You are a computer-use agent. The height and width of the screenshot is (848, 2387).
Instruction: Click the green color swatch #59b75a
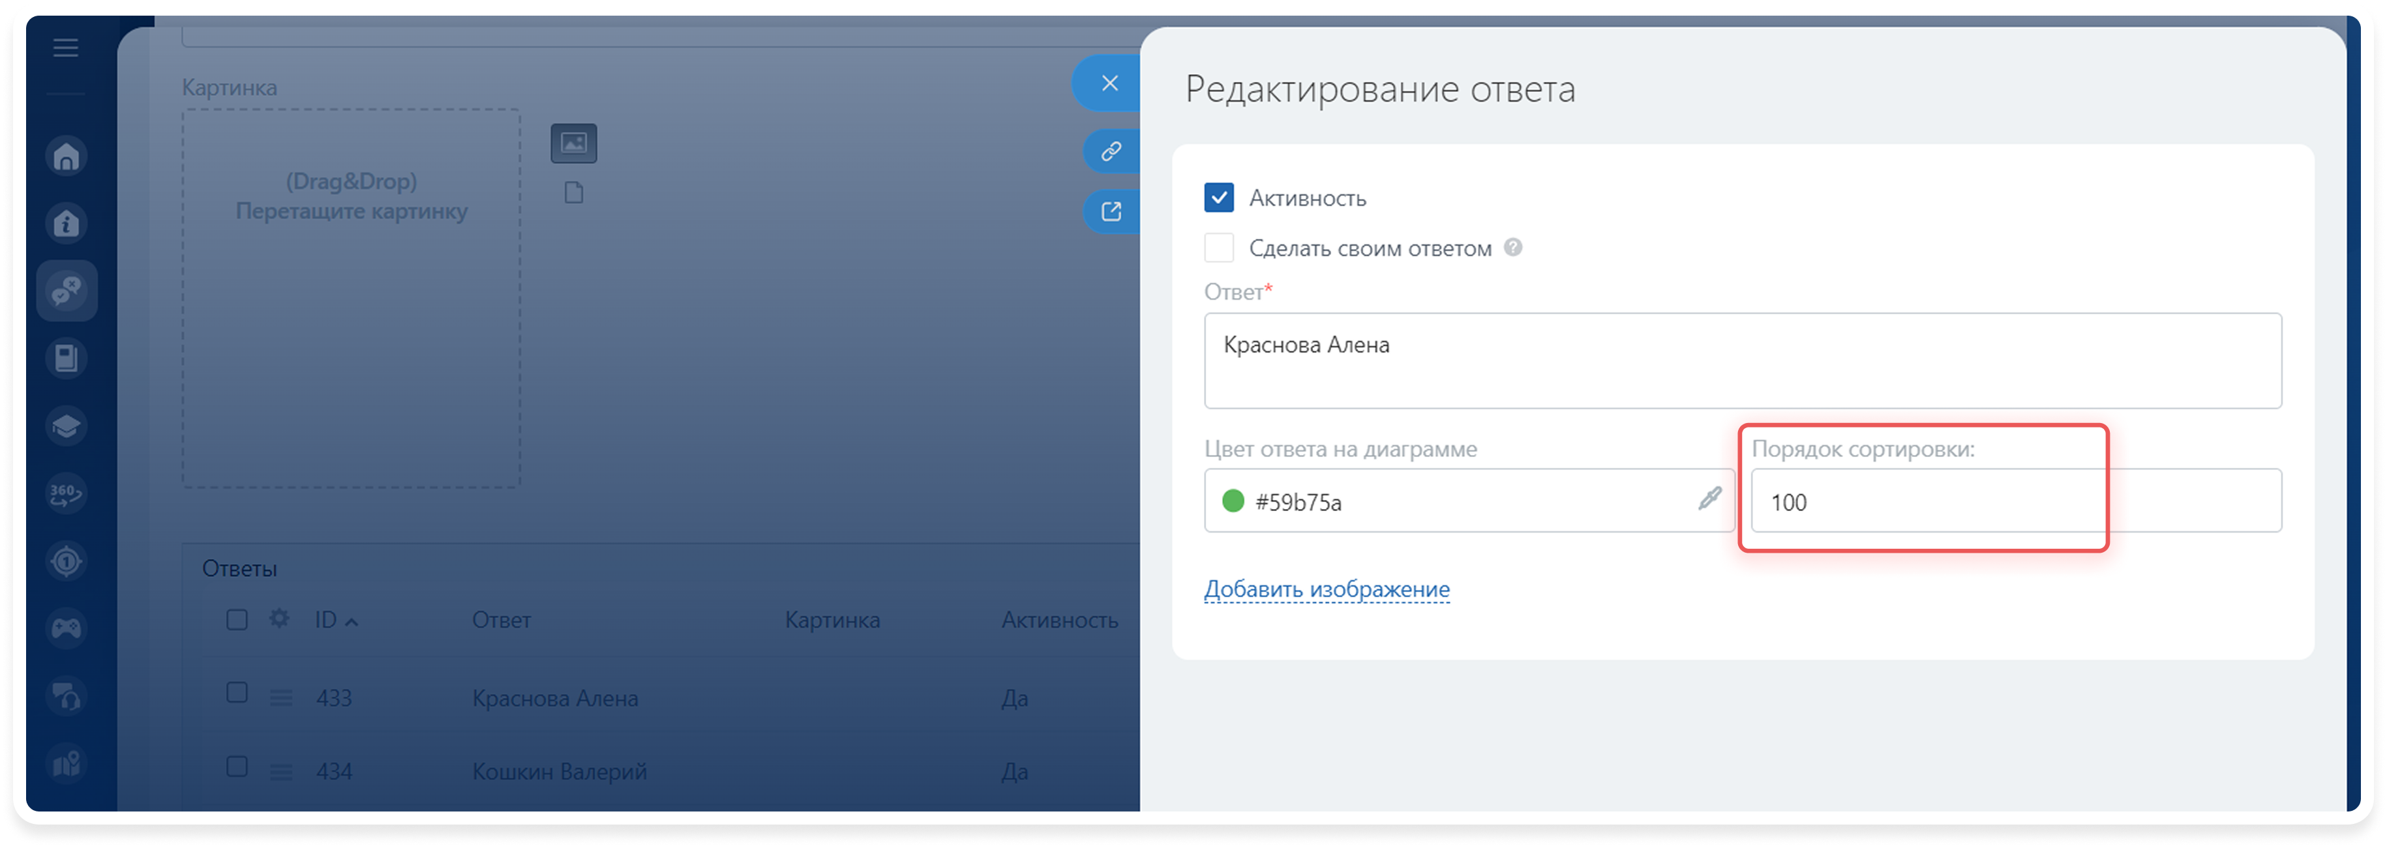point(1233,501)
